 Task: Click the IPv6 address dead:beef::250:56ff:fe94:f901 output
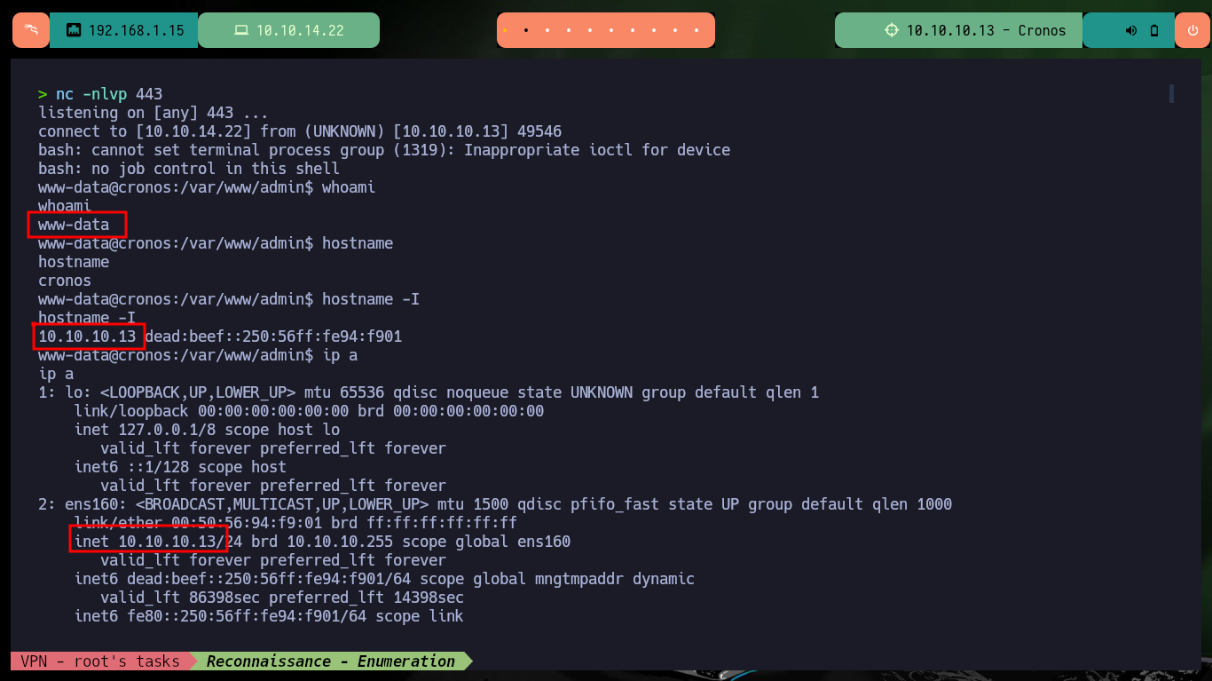273,337
